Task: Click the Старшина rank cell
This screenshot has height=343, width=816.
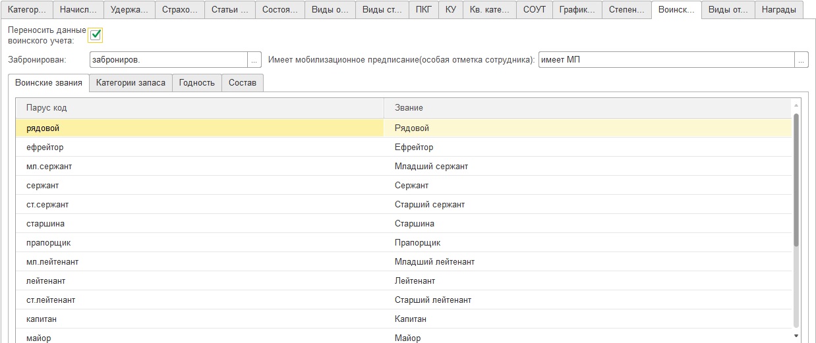Action: 587,224
